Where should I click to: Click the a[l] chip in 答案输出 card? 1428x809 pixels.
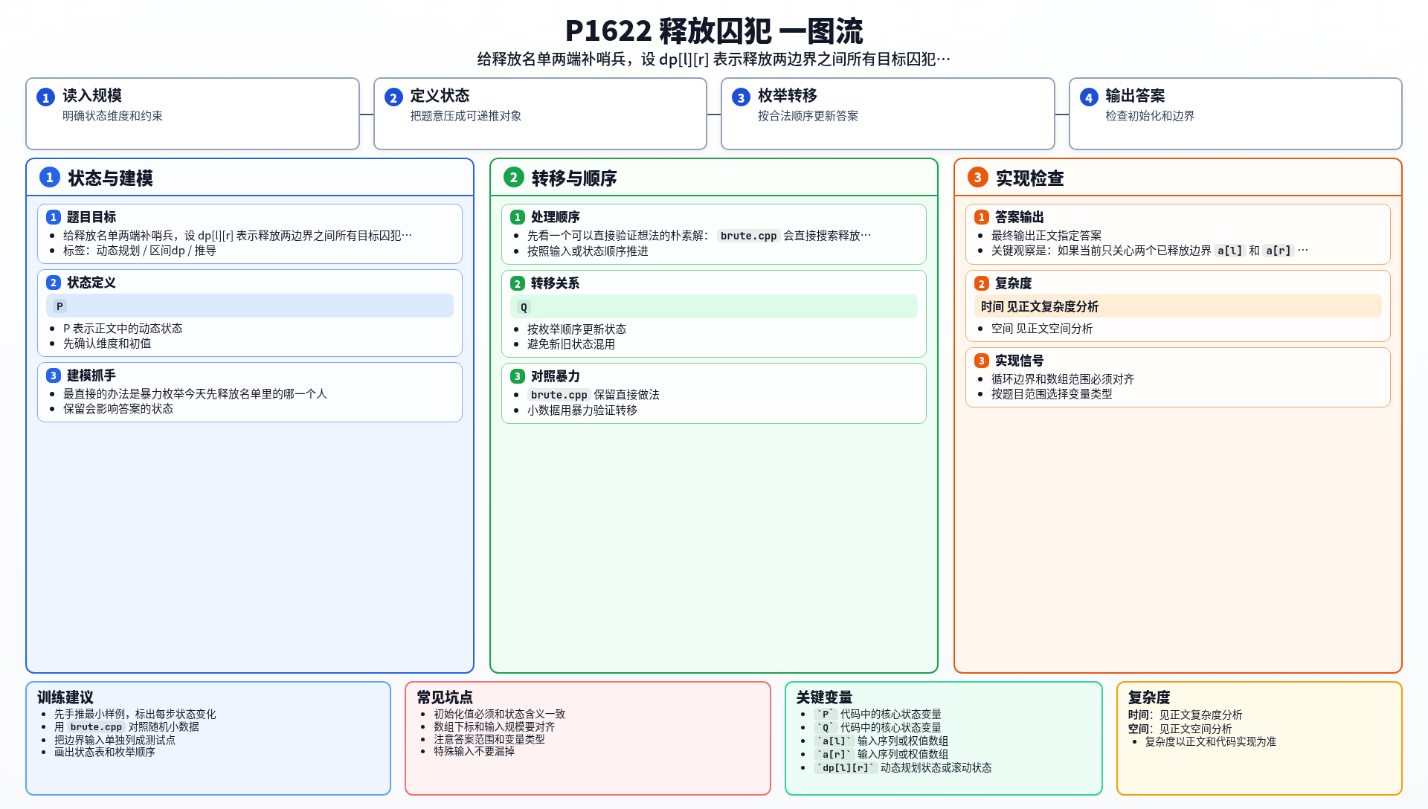click(1230, 251)
